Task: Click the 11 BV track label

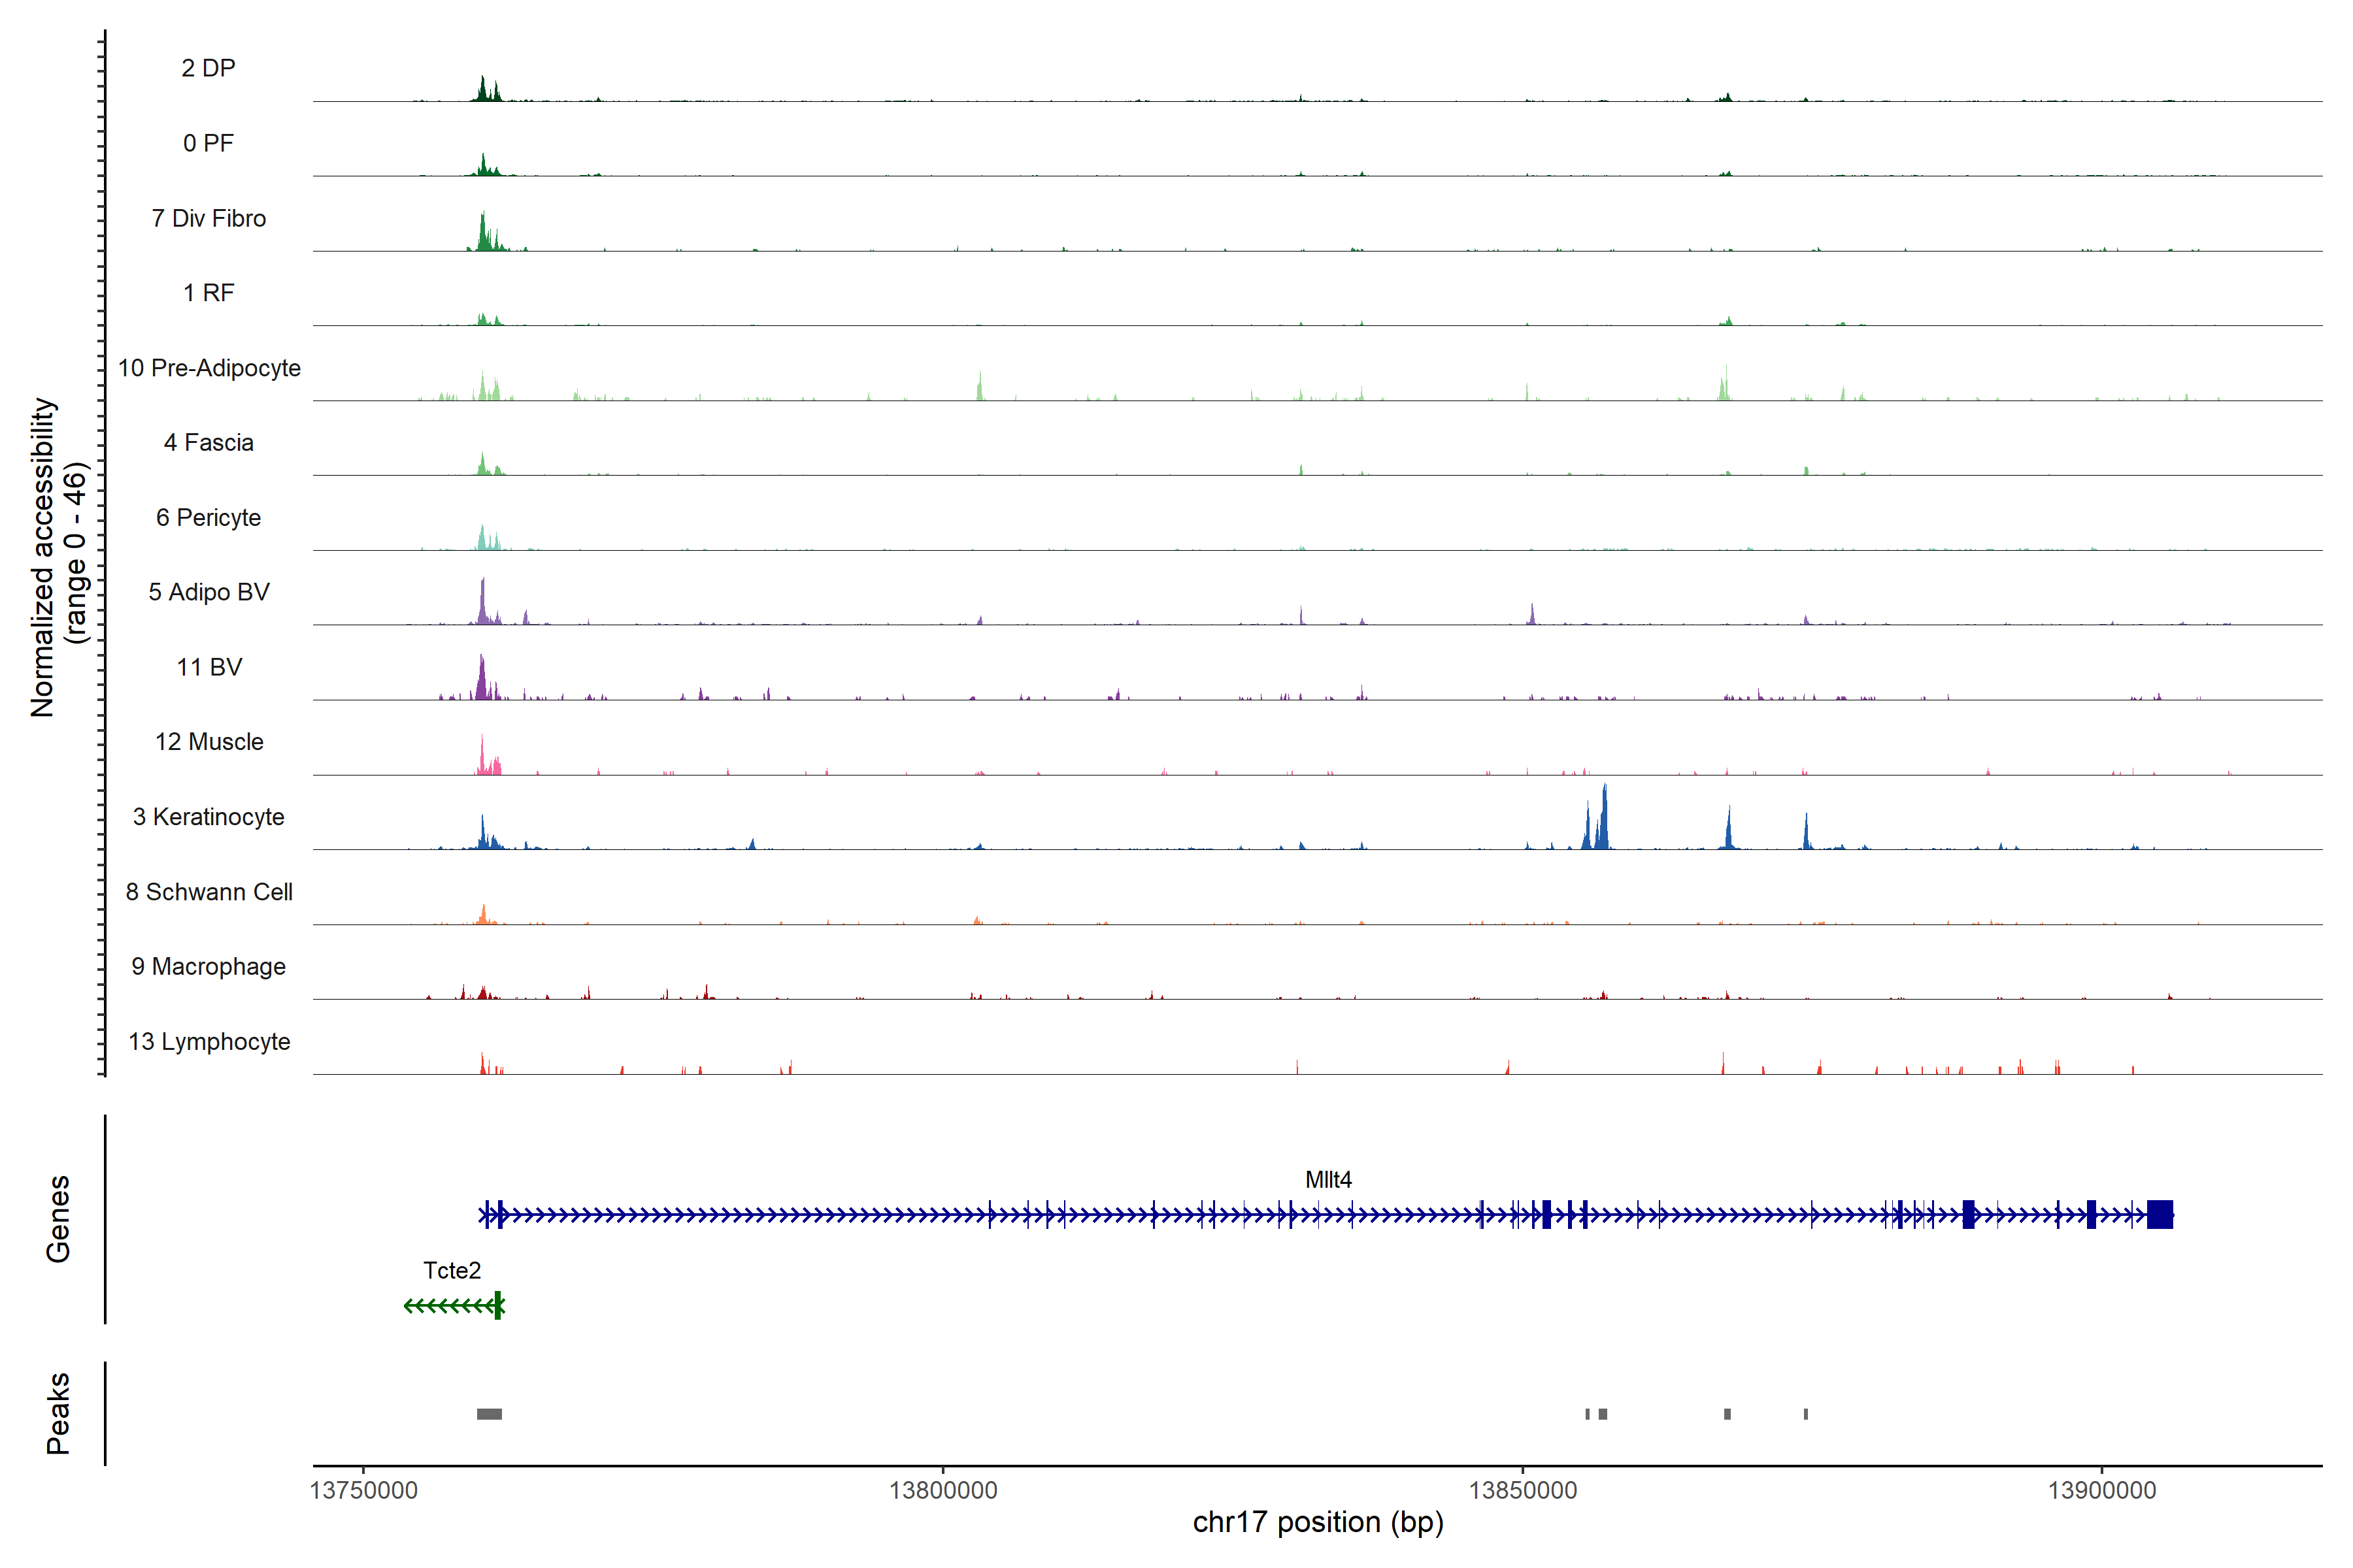Action: click(209, 667)
